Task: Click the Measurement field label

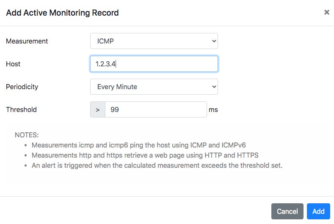Action: pos(27,41)
